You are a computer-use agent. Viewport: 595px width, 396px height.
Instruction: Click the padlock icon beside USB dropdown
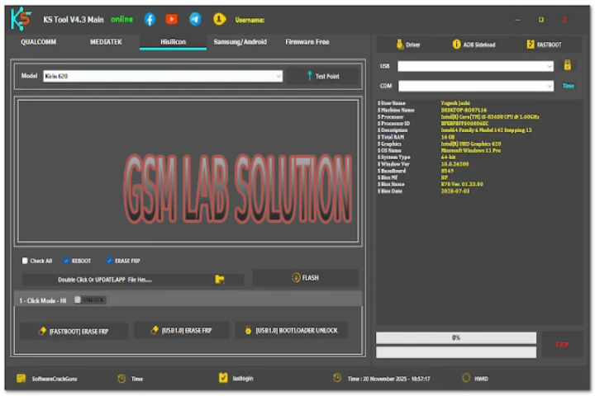(568, 65)
